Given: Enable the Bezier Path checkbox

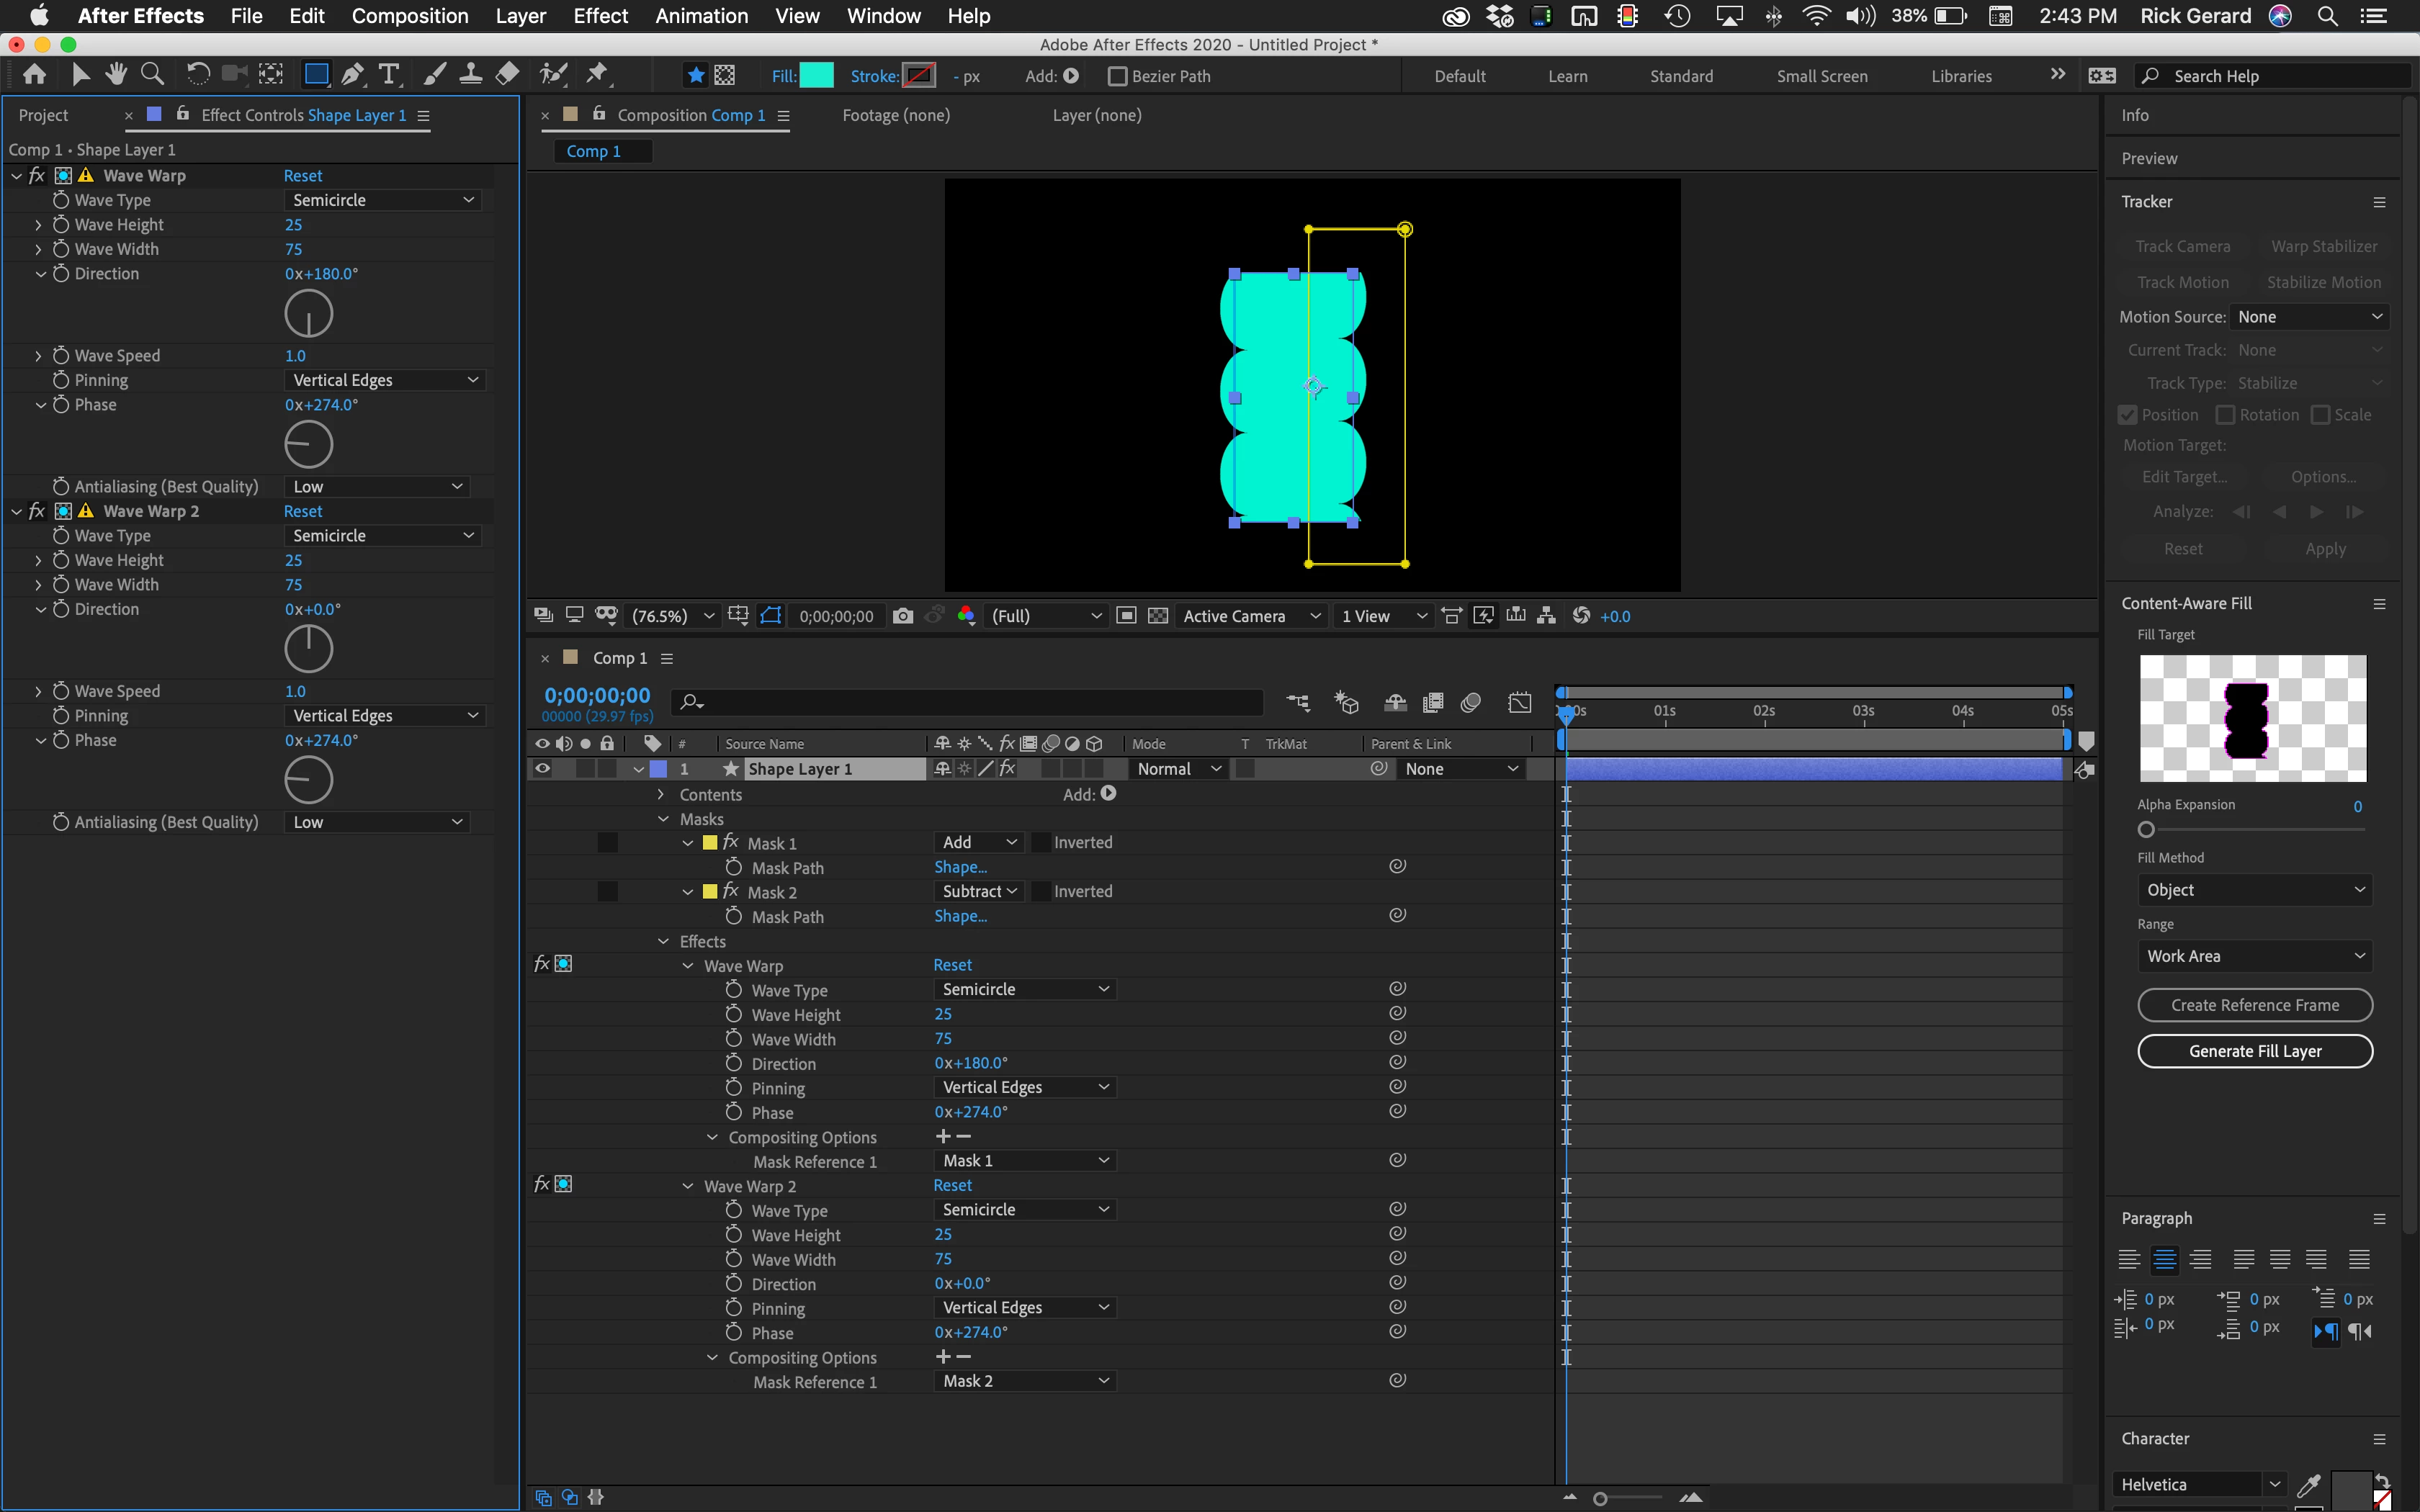Looking at the screenshot, I should tap(1118, 76).
